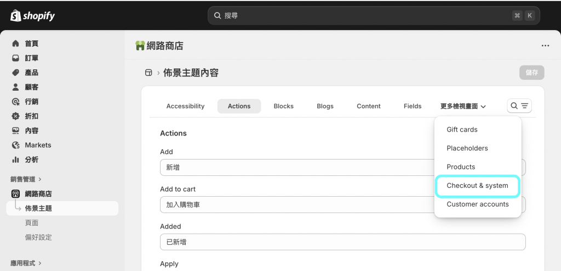Open the three-dot more actions menu
Viewport: 561px width, 271px height.
(545, 46)
